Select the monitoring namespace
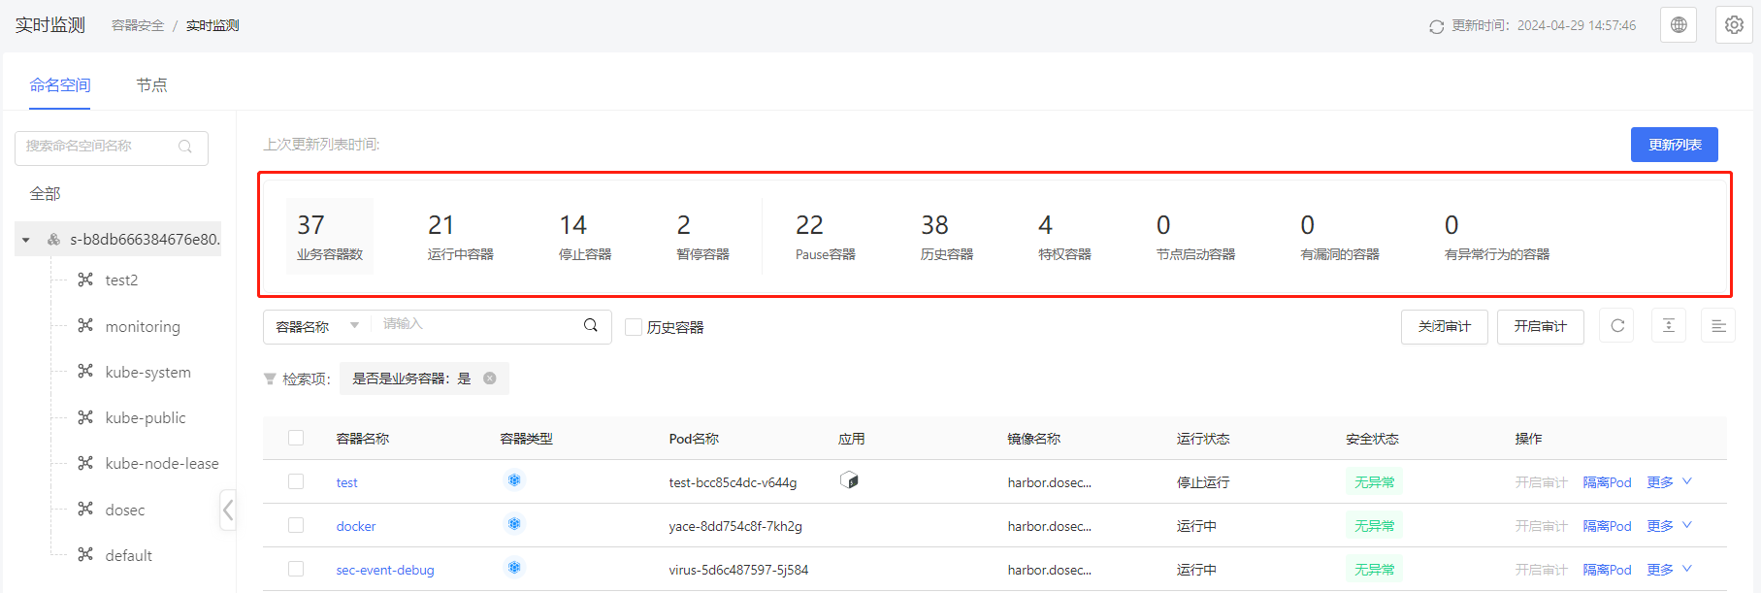Screen dimensions: 1761x593 click(x=143, y=326)
